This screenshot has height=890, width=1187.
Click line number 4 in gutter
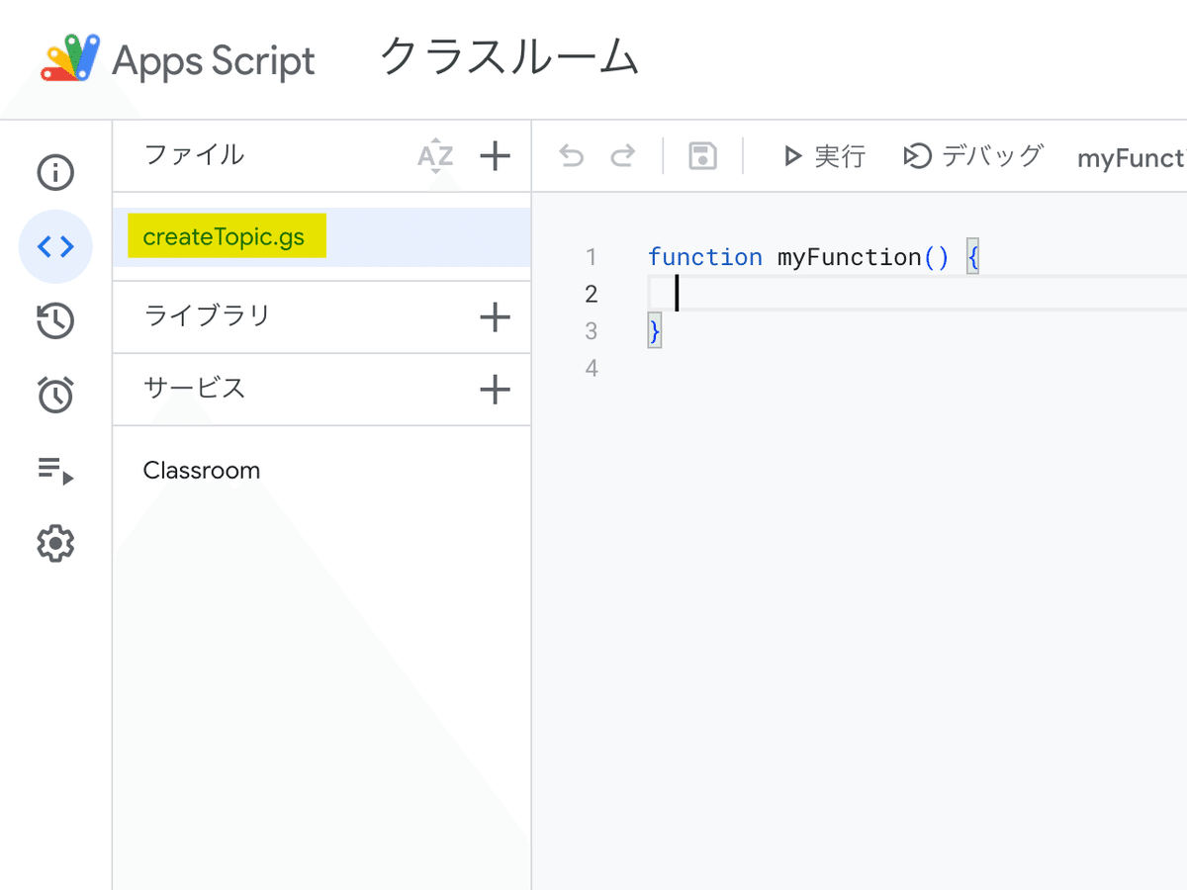pyautogui.click(x=592, y=369)
